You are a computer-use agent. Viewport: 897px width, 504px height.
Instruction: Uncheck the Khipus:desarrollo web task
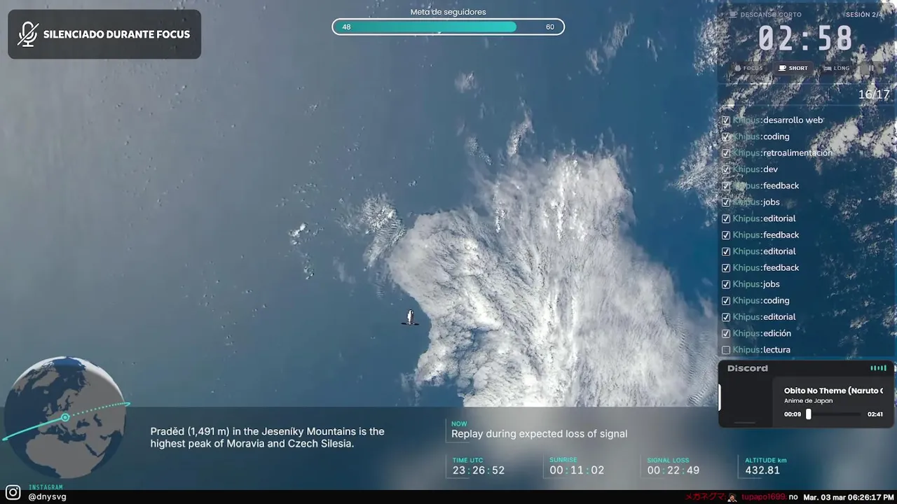pyautogui.click(x=726, y=120)
